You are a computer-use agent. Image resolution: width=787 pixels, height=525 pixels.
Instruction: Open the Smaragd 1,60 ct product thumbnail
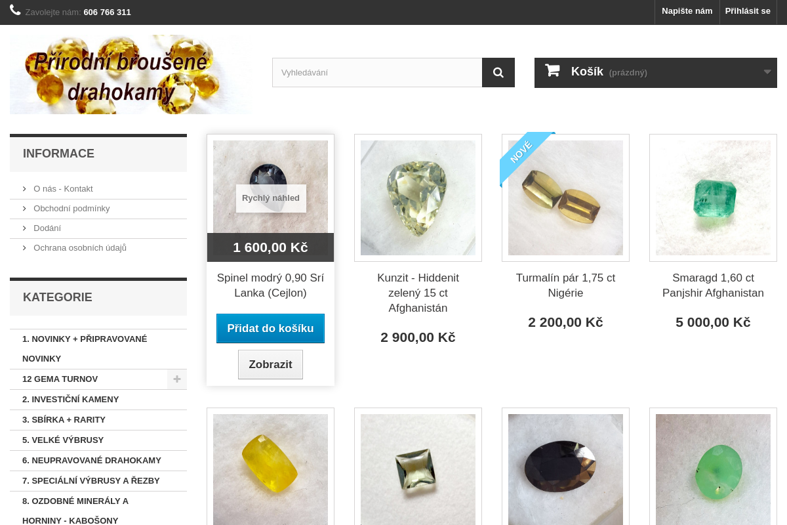coord(713,198)
